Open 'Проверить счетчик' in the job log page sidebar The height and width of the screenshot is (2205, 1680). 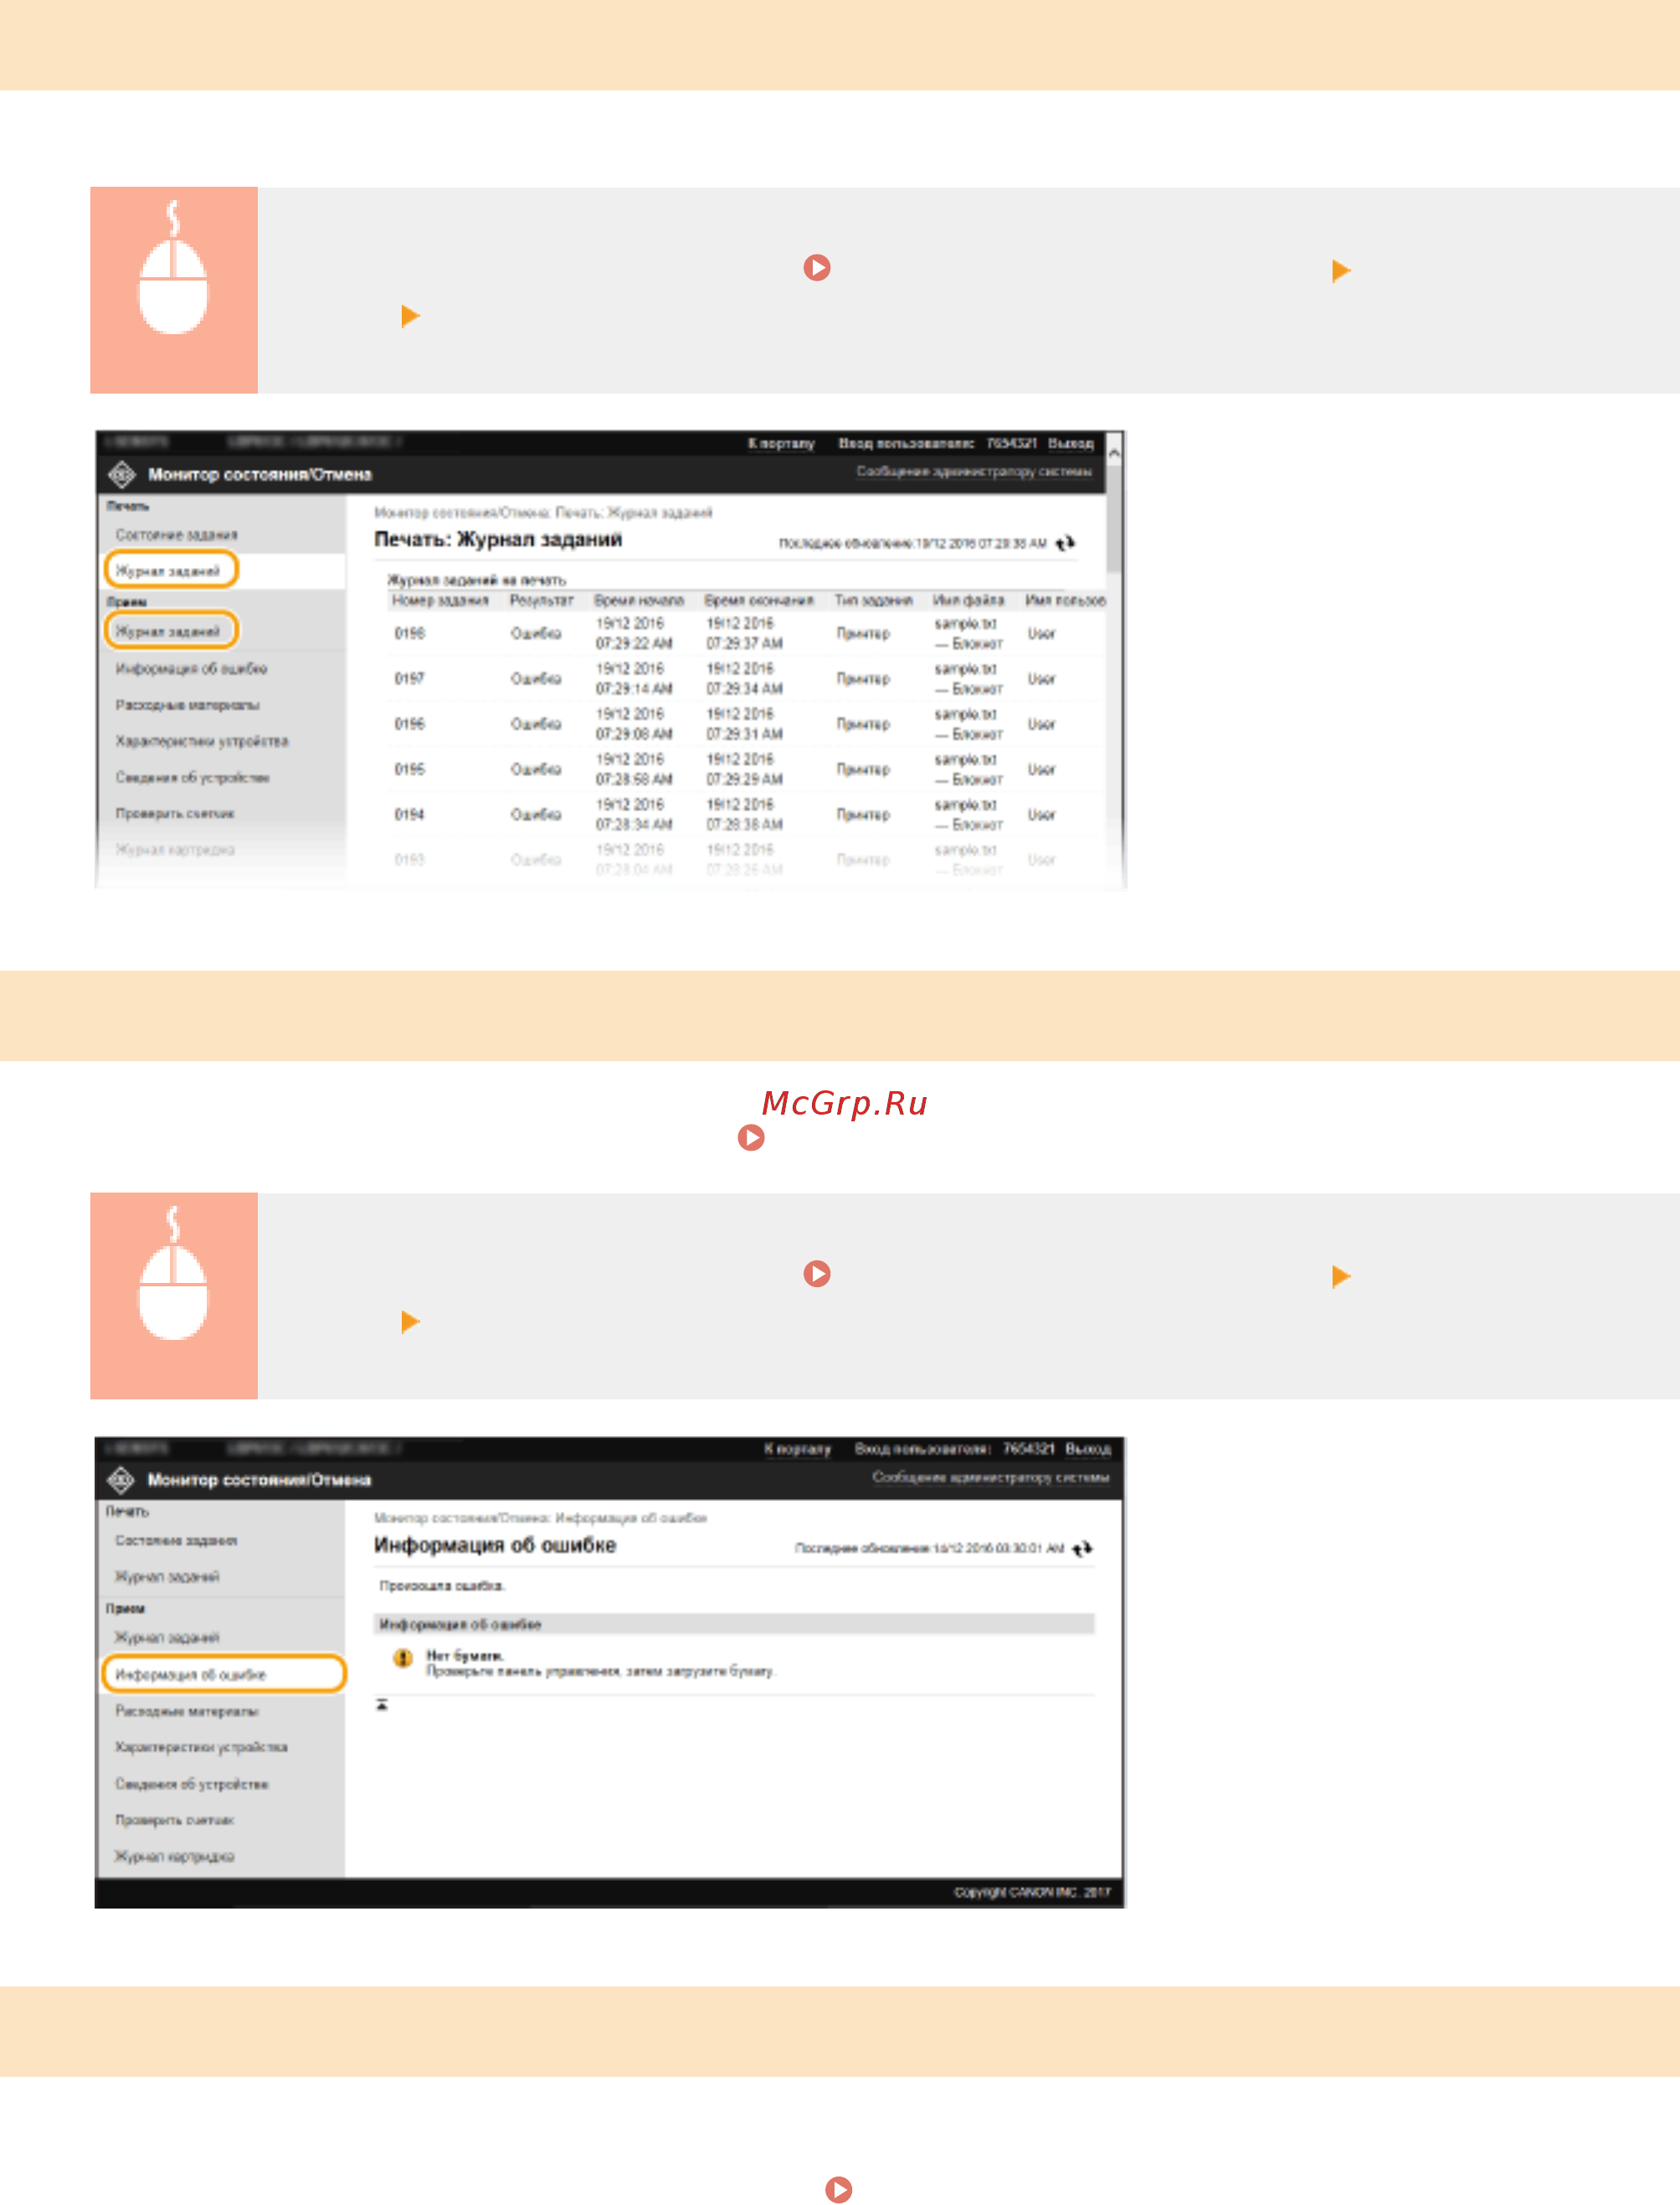[x=174, y=813]
